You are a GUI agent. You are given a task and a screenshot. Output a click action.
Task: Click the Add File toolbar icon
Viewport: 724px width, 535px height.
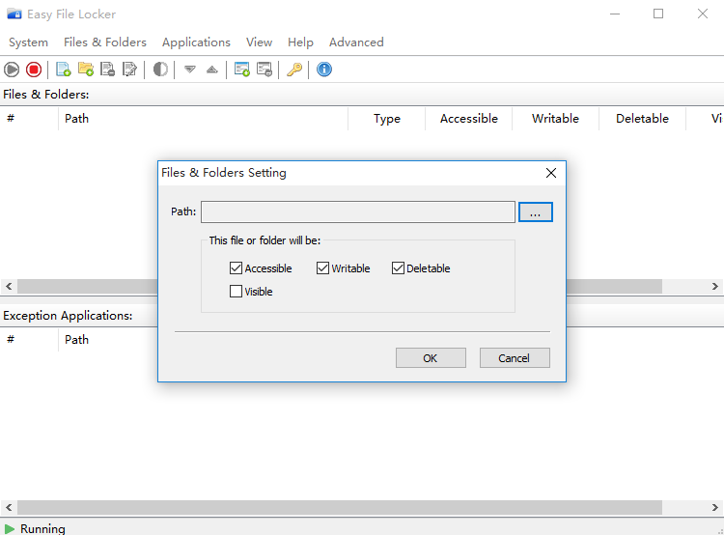(64, 70)
